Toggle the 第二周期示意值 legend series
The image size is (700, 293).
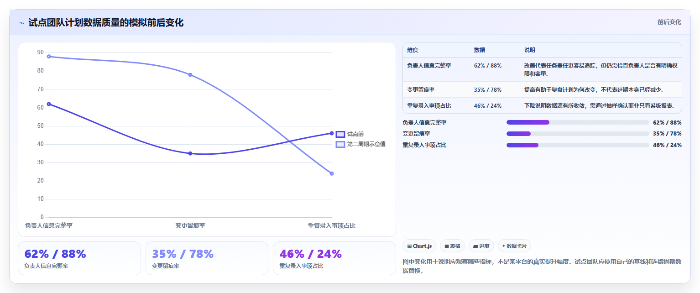pos(360,144)
